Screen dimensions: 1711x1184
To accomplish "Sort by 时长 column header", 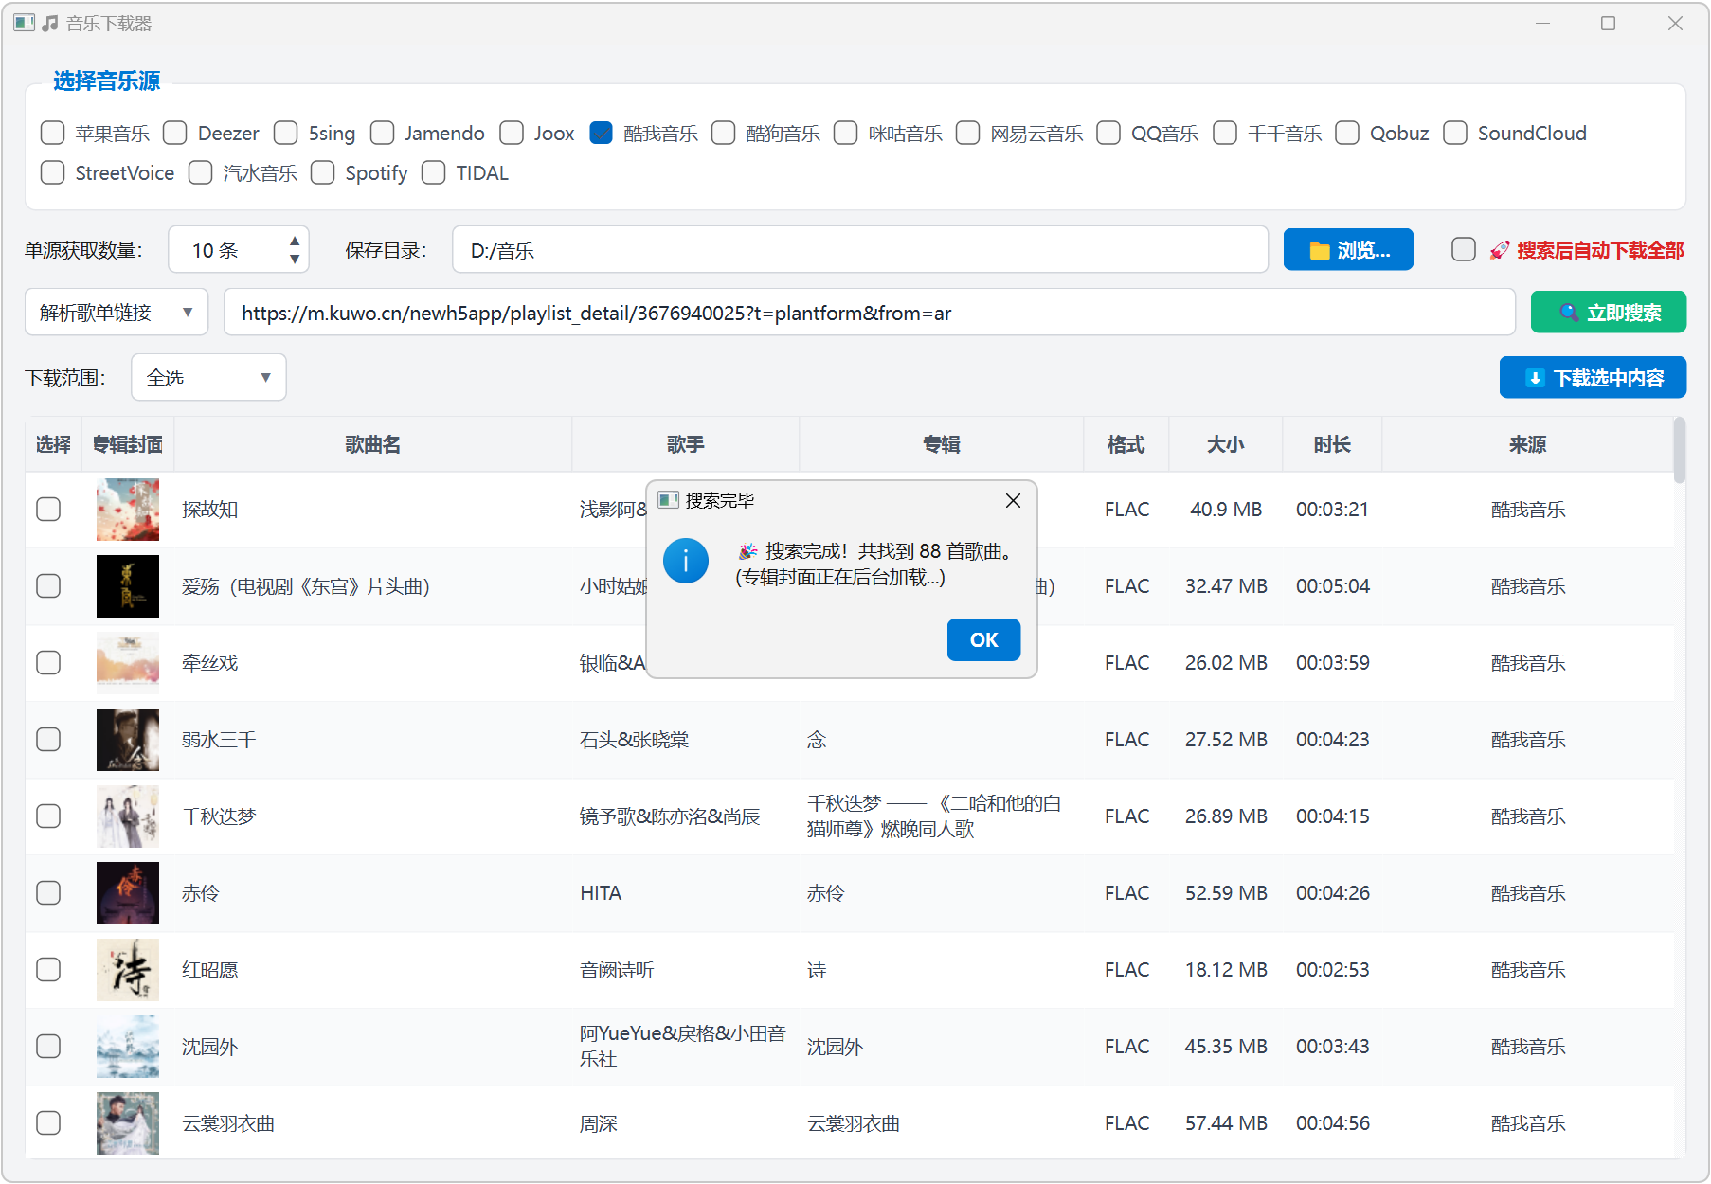I will pyautogui.click(x=1332, y=444).
